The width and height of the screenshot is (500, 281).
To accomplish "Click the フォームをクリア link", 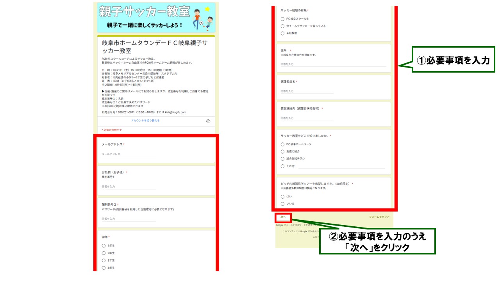I will pos(379,217).
